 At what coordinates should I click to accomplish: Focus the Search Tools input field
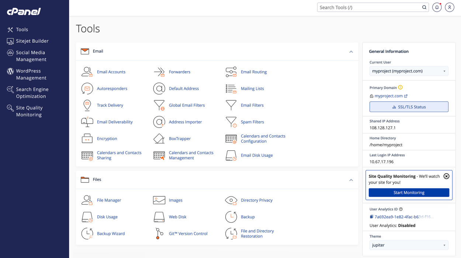(x=369, y=7)
